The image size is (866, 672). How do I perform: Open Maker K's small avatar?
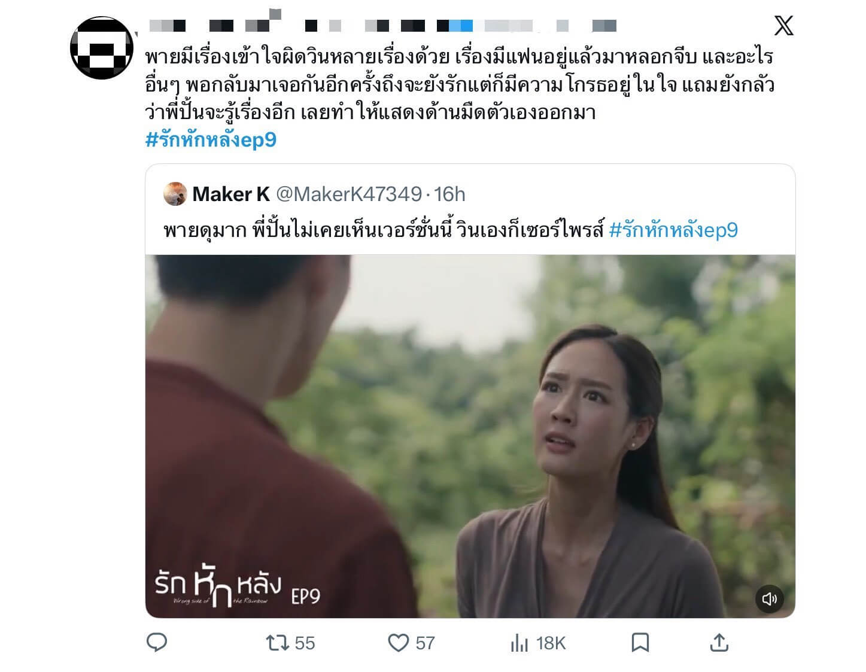[175, 194]
